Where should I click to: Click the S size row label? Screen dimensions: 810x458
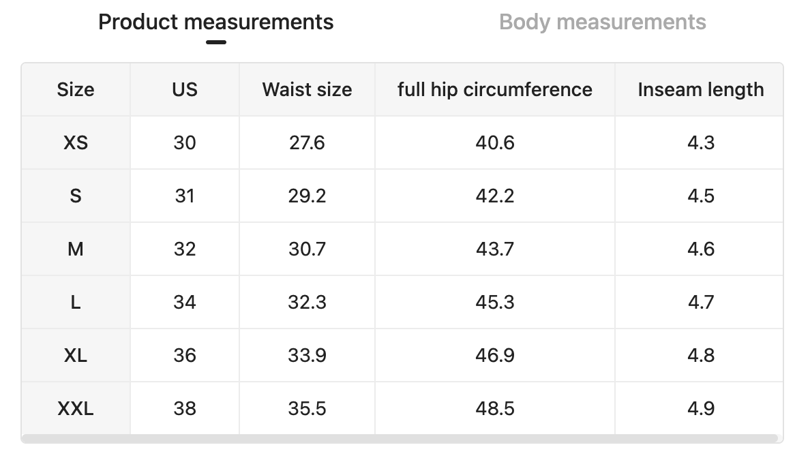[76, 196]
